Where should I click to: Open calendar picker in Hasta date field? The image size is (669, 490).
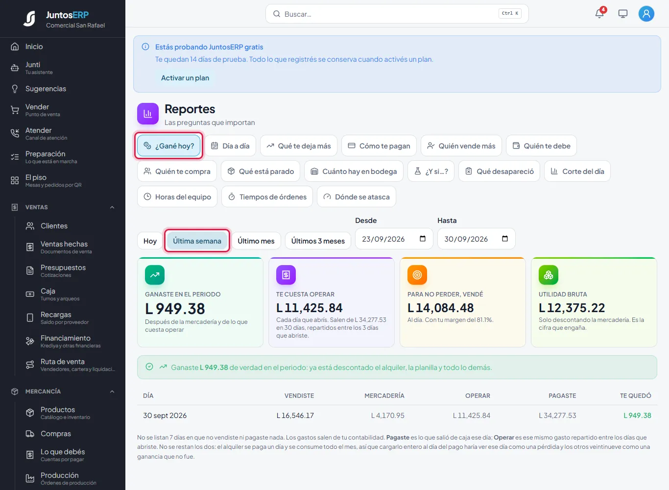505,239
